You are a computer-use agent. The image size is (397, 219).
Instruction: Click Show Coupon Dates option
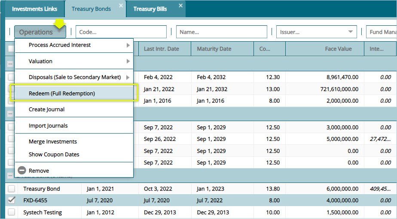[x=74, y=155]
